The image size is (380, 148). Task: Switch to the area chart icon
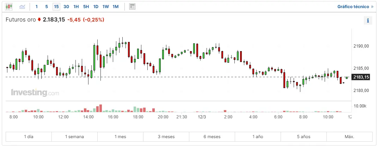[22, 7]
